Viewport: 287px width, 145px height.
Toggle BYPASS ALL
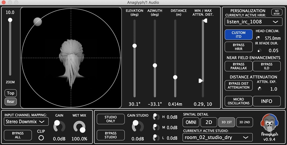coord(18,135)
